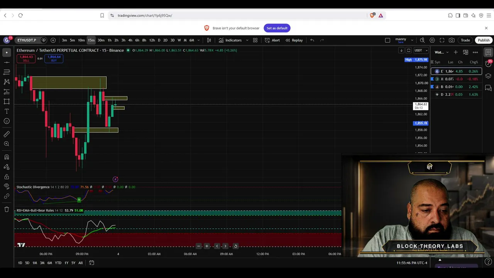The image size is (494, 278).
Task: Open the candlestick chart style menu
Action: [209, 40]
